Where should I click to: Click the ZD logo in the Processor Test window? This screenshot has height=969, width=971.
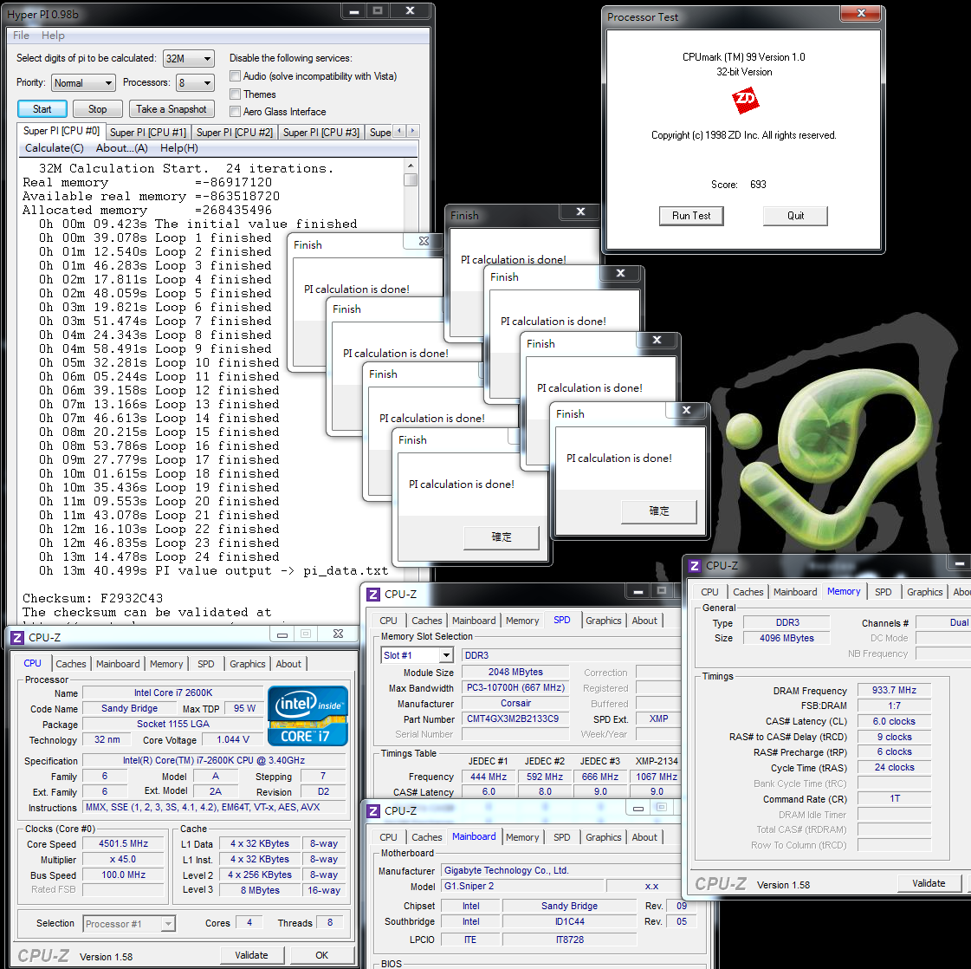point(745,100)
